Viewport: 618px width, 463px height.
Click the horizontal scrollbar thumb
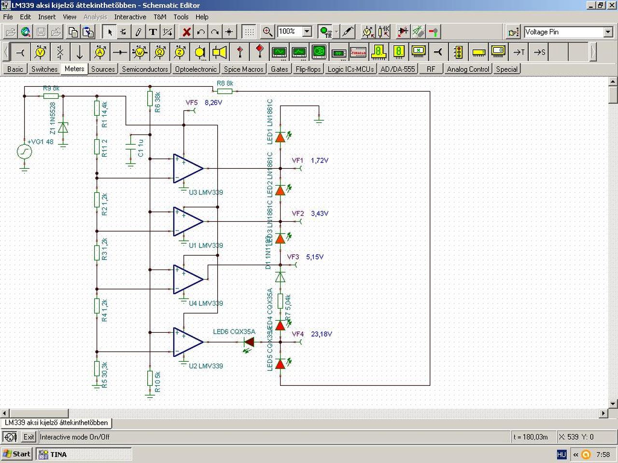point(39,413)
